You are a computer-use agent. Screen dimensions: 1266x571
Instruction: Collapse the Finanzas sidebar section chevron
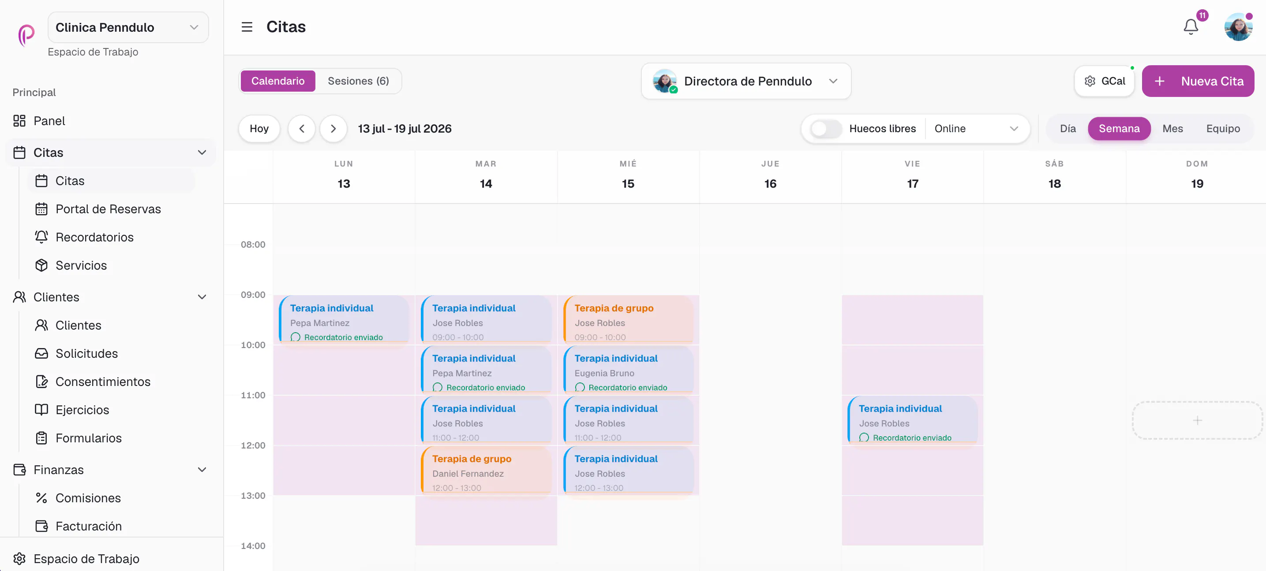202,470
